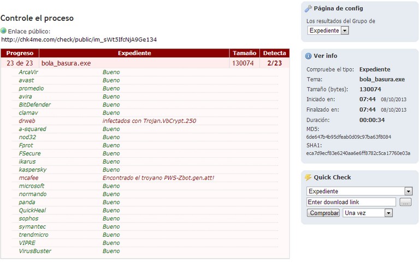Select the ikarus scanner name
420x263 pixels.
[27, 162]
